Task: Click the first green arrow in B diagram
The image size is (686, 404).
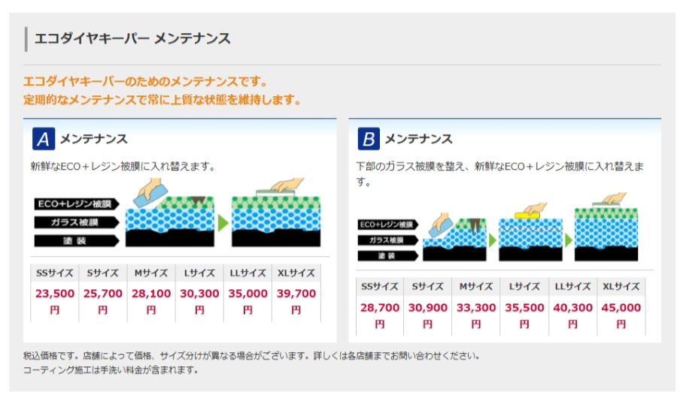Action: pyautogui.click(x=492, y=240)
